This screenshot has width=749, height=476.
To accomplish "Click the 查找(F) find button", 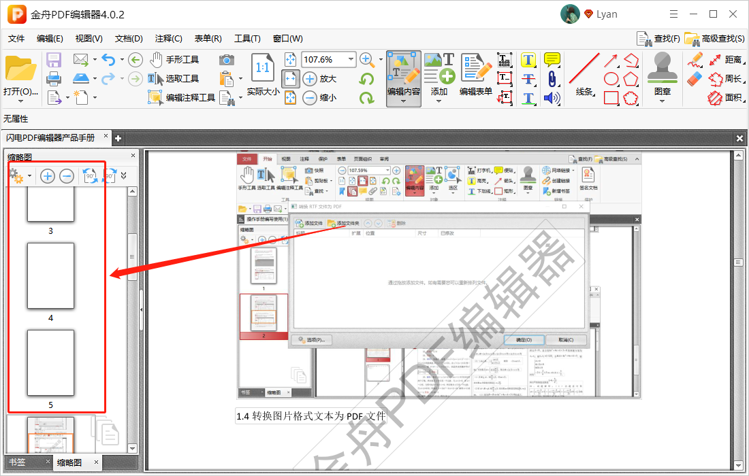I will point(658,39).
